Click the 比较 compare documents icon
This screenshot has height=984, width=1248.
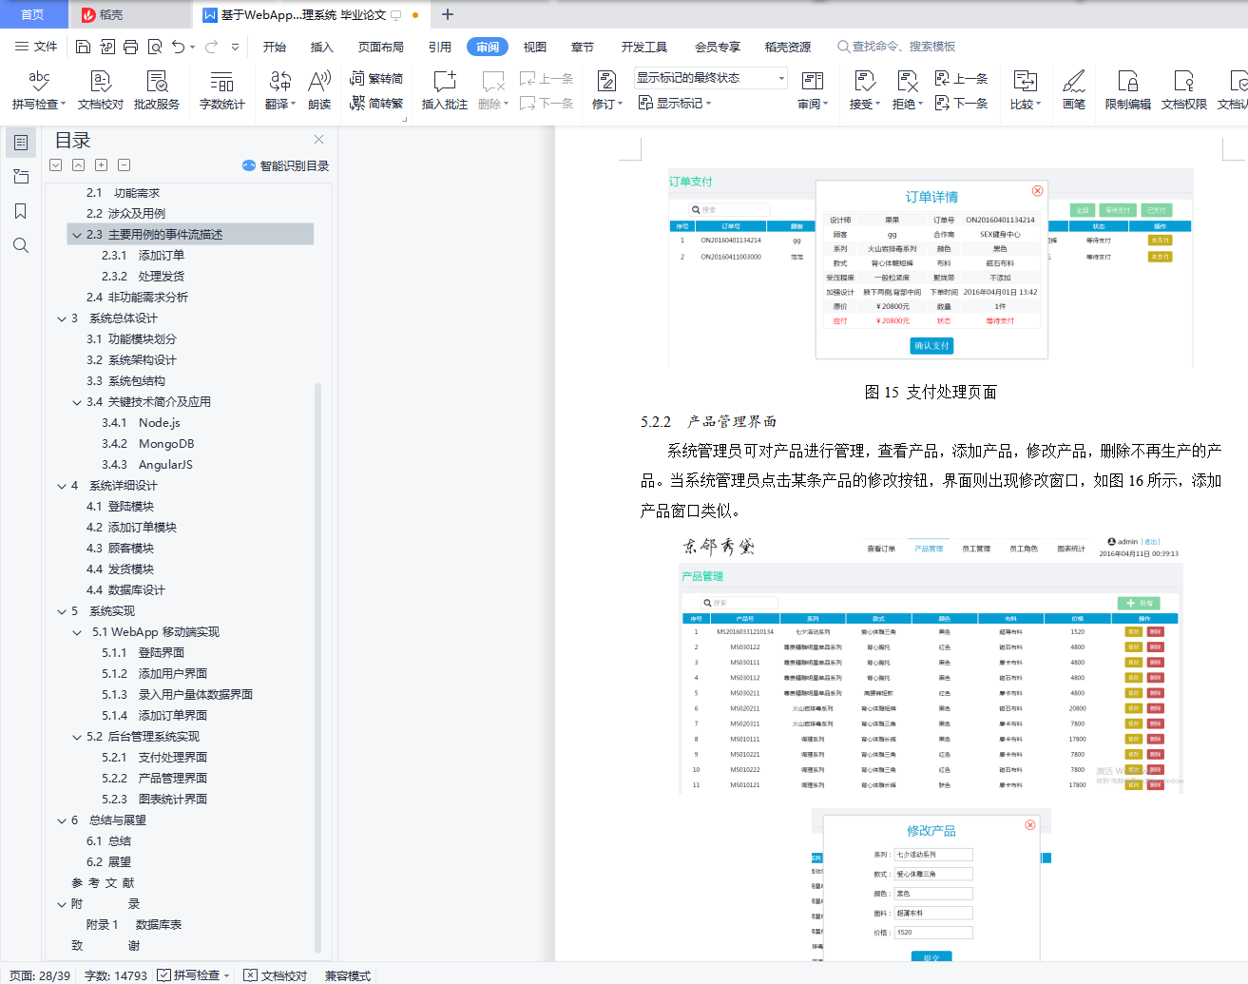click(1025, 82)
